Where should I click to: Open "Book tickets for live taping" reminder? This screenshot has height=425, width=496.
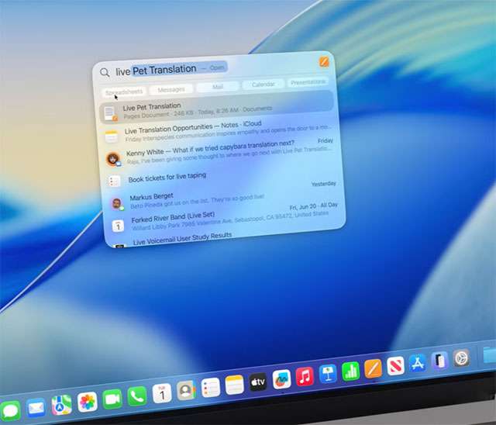(167, 178)
